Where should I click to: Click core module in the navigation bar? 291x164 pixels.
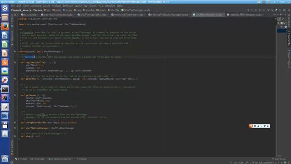[x=38, y=10]
